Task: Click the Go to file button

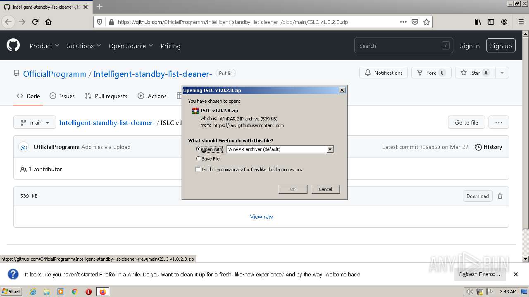Action: (x=466, y=122)
